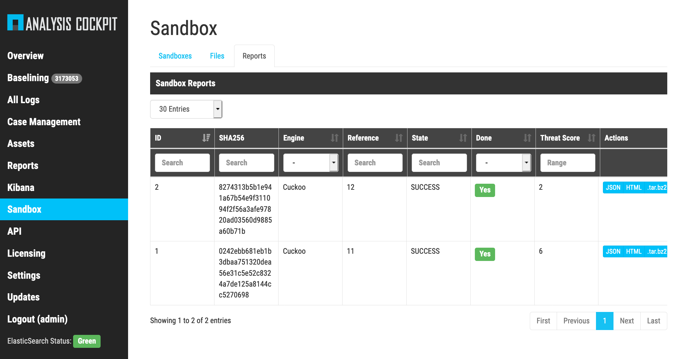The image size is (673, 359).
Task: Click the Threat Score Range field
Action: tap(568, 163)
